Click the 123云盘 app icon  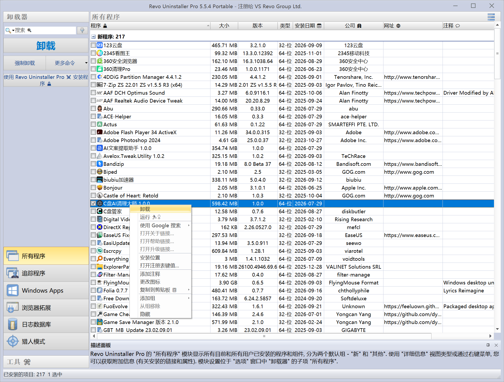[x=100, y=45]
